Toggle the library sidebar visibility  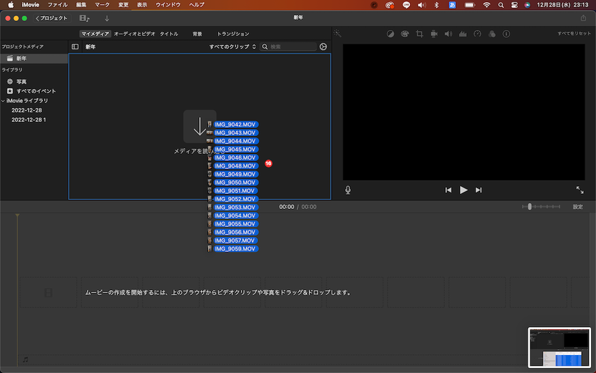pyautogui.click(x=75, y=47)
